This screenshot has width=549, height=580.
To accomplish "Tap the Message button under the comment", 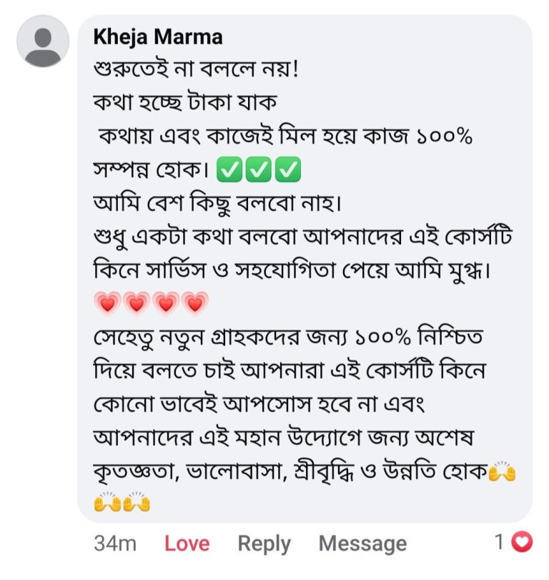I will [x=362, y=544].
